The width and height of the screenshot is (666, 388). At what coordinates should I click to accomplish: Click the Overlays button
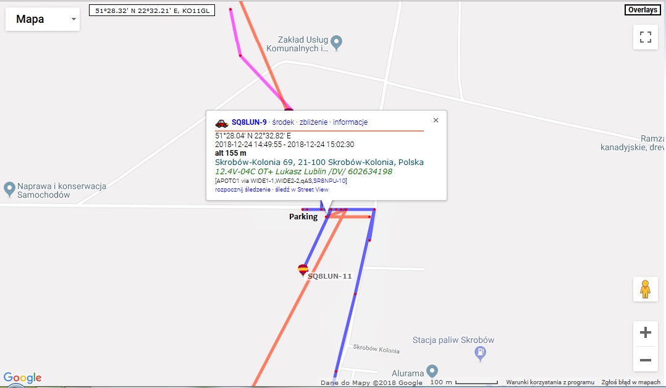(643, 10)
